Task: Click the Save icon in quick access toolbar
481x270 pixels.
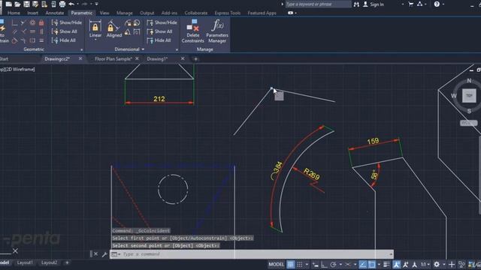Action: click(x=26, y=4)
